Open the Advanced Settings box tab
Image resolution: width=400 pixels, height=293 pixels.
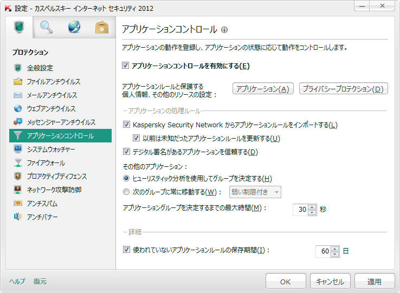coord(102,27)
